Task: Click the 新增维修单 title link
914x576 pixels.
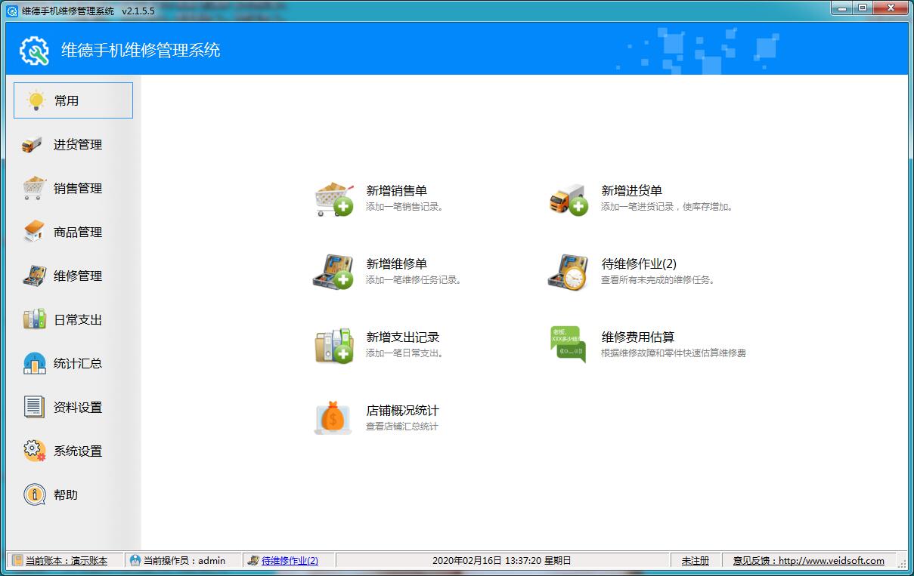Action: coord(397,263)
